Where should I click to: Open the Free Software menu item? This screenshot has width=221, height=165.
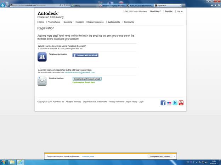[x=54, y=22]
